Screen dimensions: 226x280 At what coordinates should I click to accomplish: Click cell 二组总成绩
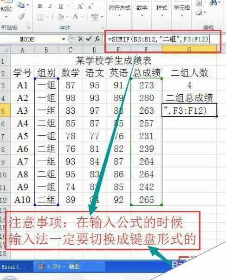coord(189,98)
